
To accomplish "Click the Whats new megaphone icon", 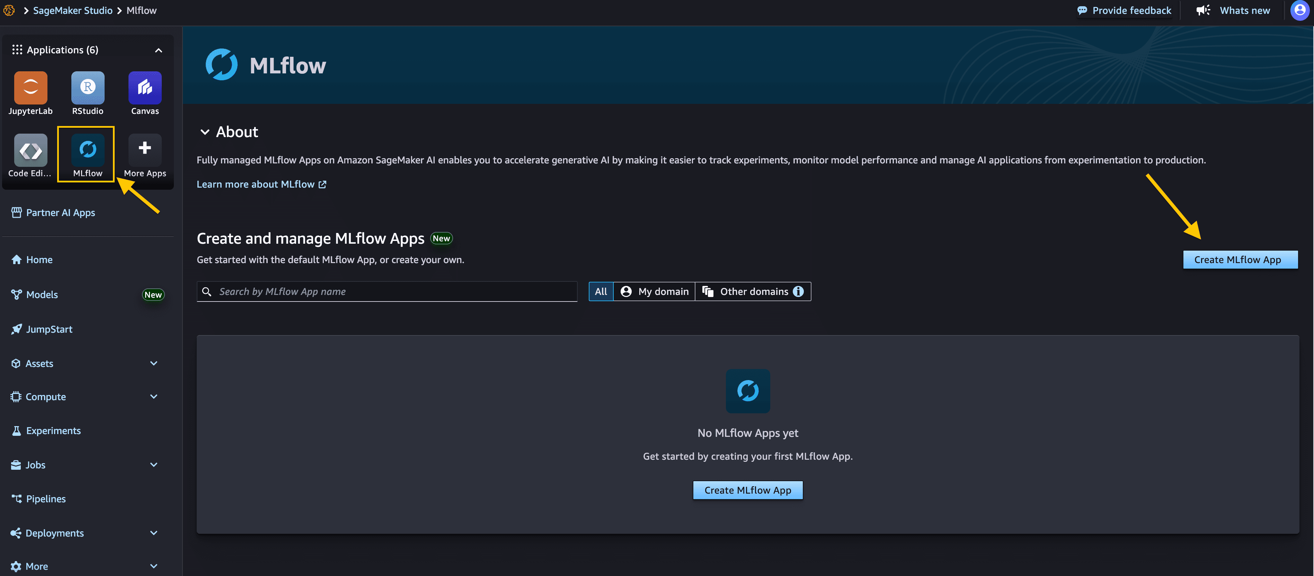I will (1203, 10).
